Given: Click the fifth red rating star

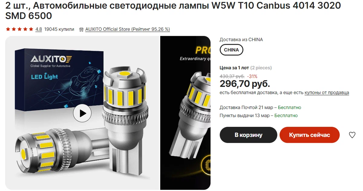Looking at the screenshot, I should point(31,29).
